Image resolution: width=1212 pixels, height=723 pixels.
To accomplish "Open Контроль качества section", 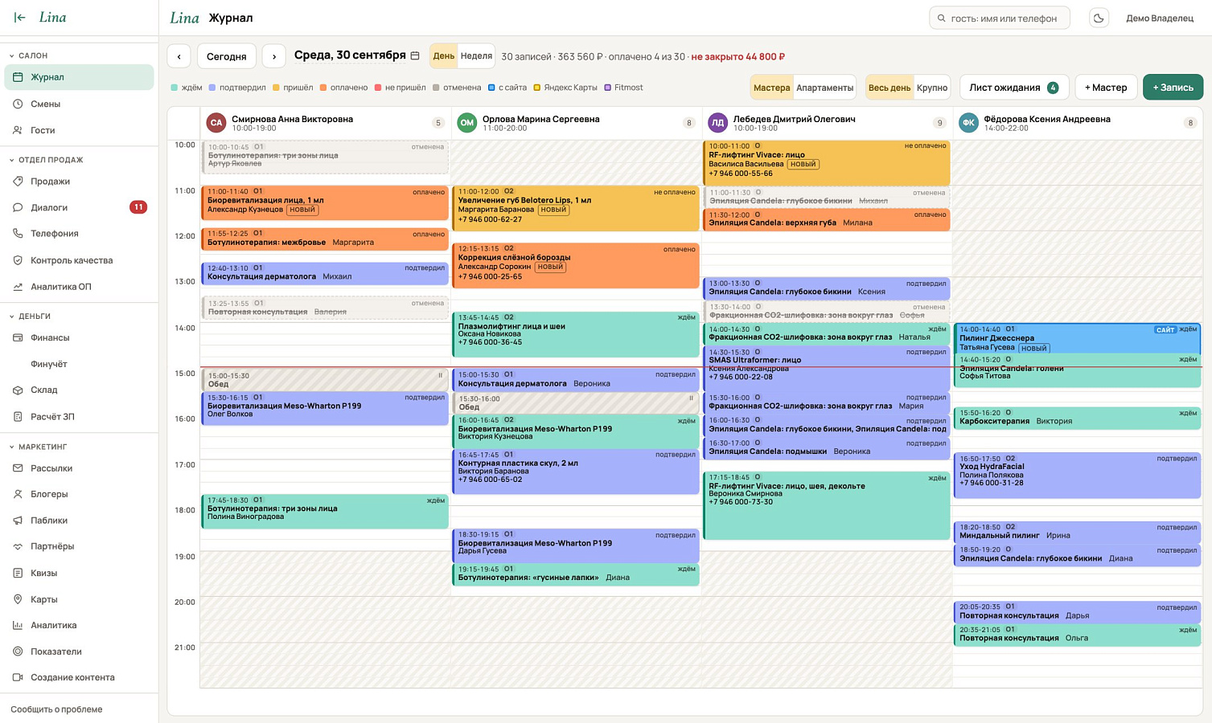I will click(x=79, y=260).
